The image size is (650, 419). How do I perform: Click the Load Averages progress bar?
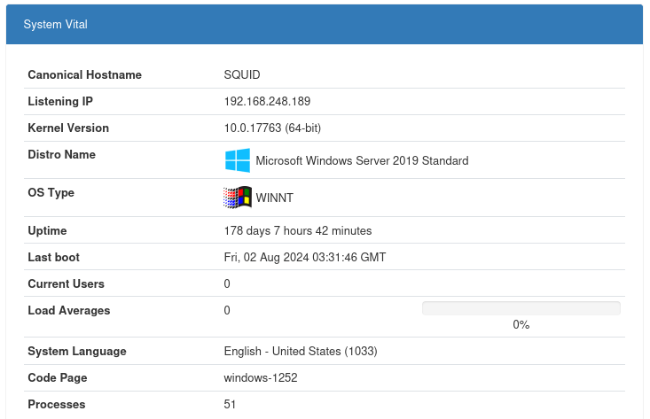coord(521,308)
